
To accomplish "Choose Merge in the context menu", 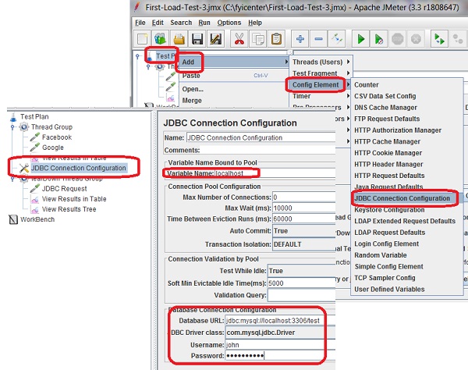I will click(234, 101).
